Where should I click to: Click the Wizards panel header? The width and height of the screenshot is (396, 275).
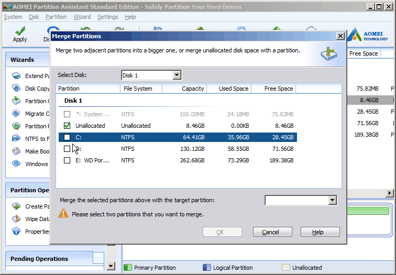tap(28, 60)
